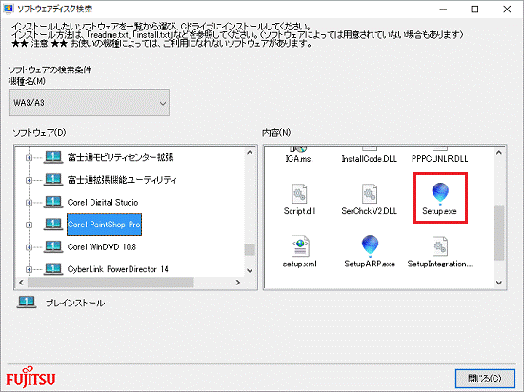Click contents pane scroll down arrow
This screenshot has width=524, height=392.
[499, 283]
